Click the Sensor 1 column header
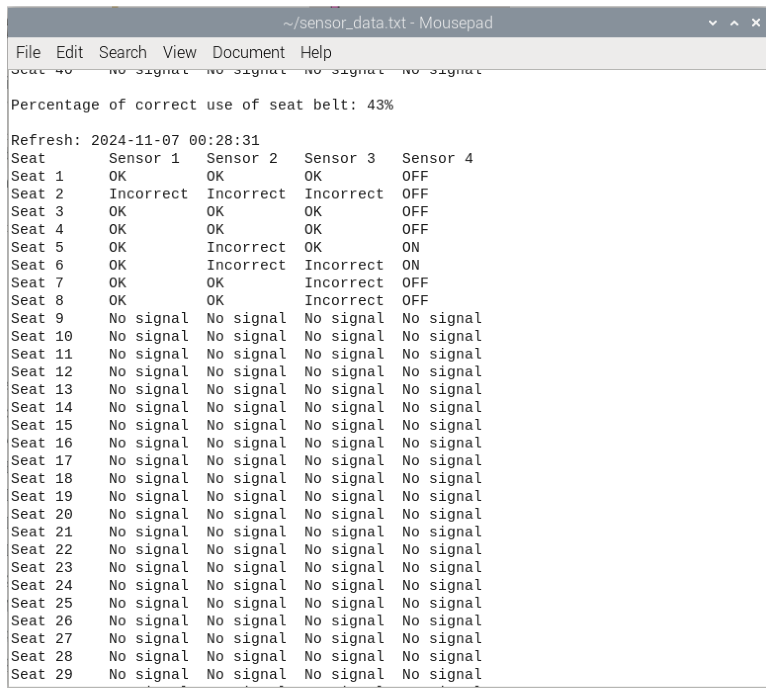This screenshot has width=773, height=696. tap(144, 158)
